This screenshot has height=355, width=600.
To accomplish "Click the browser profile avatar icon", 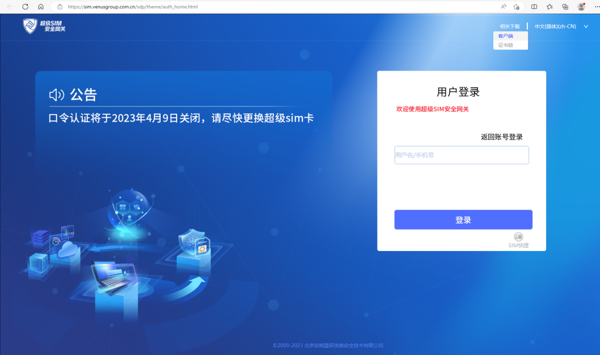I will coord(581,7).
